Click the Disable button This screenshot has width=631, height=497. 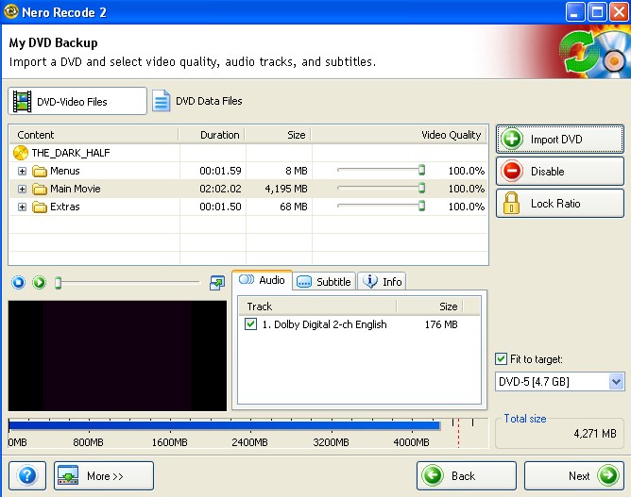tap(560, 171)
